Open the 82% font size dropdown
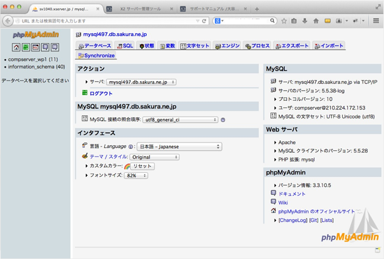 (136, 176)
